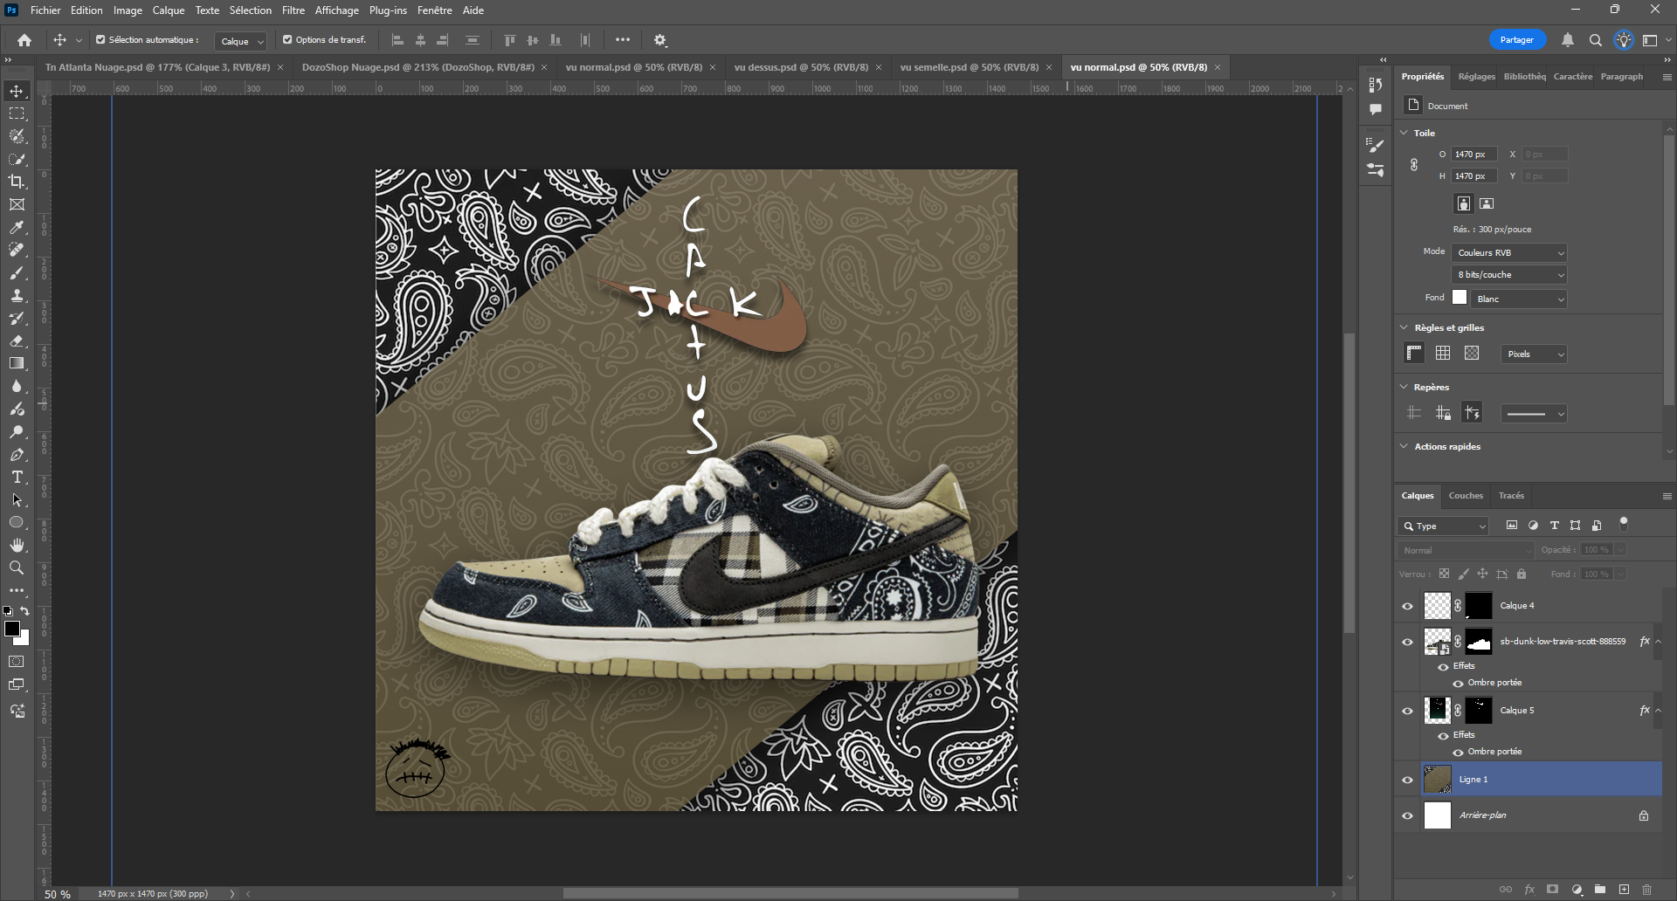
Task: Toggle the Sélection automatique checkbox
Action: pyautogui.click(x=100, y=40)
